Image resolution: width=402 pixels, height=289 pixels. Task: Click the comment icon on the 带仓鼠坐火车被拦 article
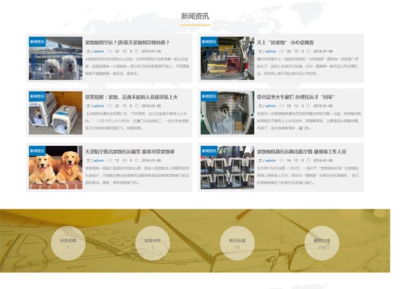[x=298, y=106]
